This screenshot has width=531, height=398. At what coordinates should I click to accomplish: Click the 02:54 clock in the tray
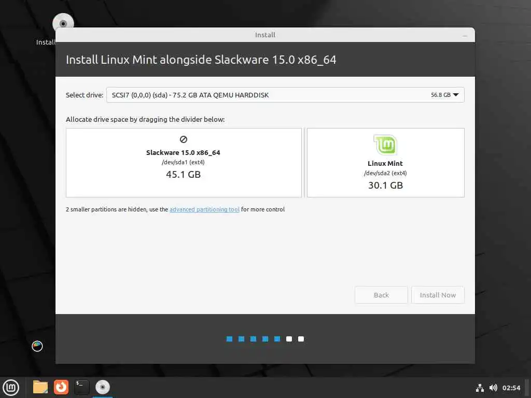(511, 388)
